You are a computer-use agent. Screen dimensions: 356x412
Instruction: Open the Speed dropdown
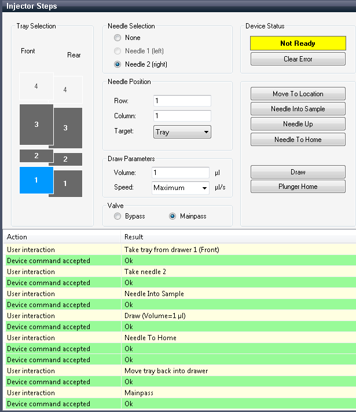click(x=181, y=188)
